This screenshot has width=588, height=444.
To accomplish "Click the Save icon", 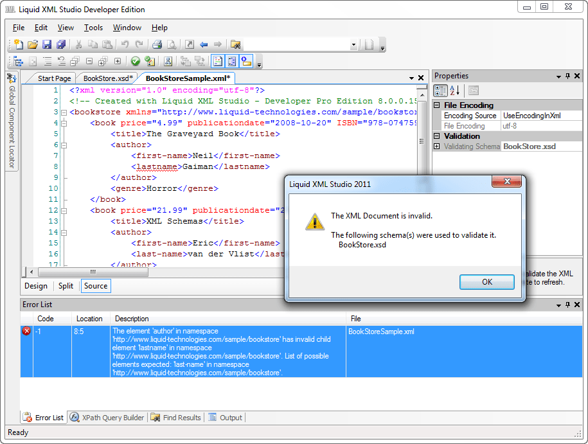I will [x=46, y=44].
